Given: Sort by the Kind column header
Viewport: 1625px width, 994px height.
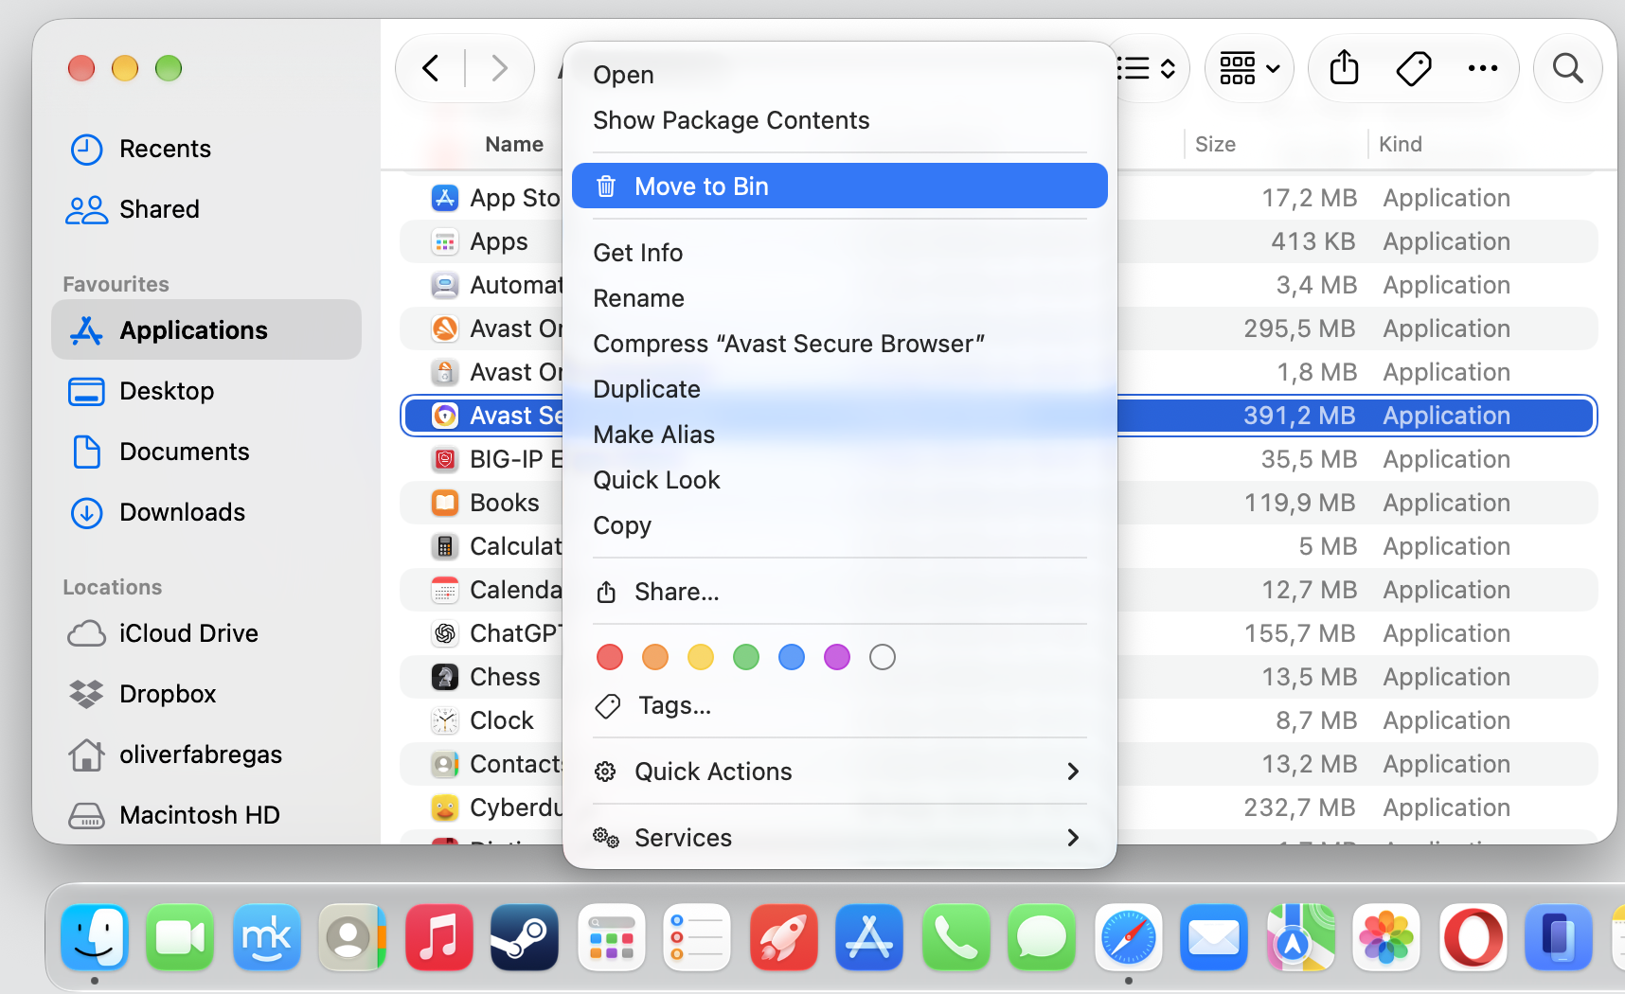Looking at the screenshot, I should click(x=1400, y=144).
